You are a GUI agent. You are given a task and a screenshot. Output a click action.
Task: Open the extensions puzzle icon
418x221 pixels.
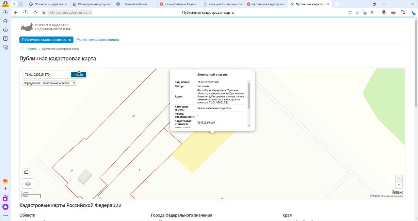[403, 12]
